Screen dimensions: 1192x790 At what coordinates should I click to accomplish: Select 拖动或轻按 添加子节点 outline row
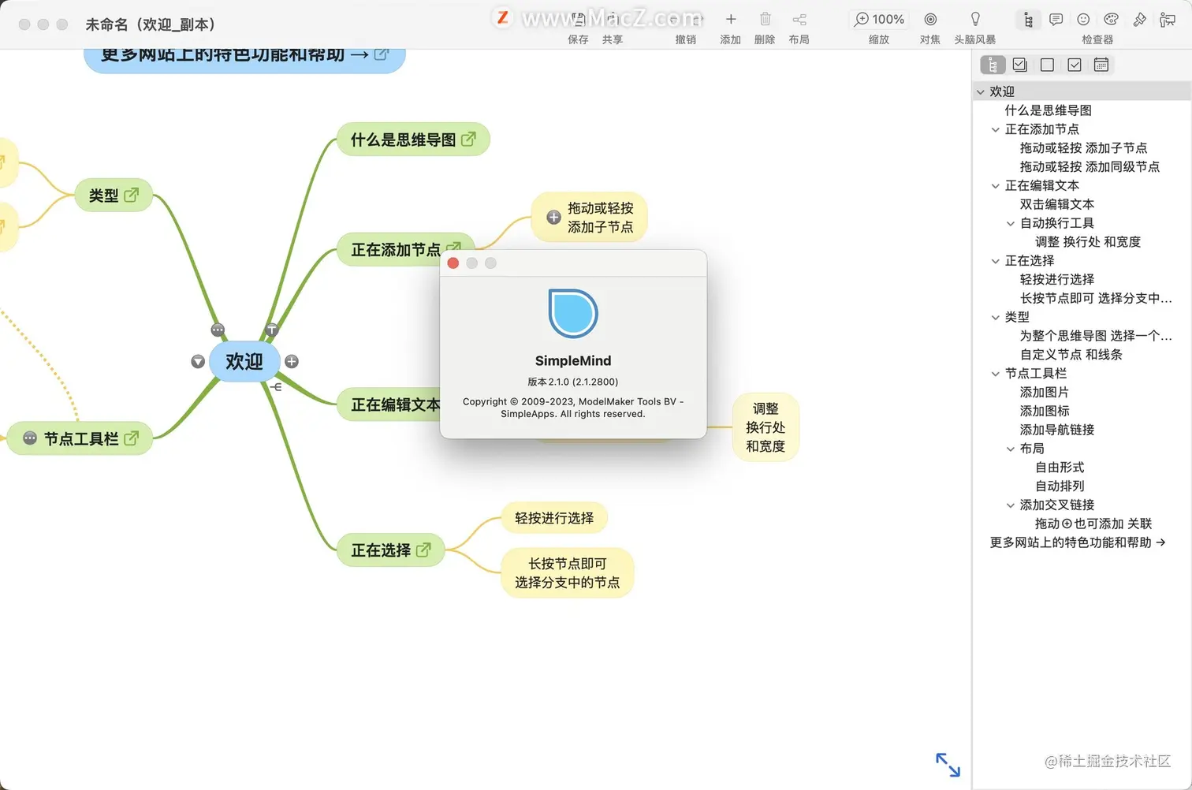point(1082,148)
